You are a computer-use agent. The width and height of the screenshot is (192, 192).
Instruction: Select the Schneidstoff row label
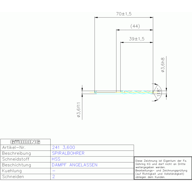[x=16, y=159]
